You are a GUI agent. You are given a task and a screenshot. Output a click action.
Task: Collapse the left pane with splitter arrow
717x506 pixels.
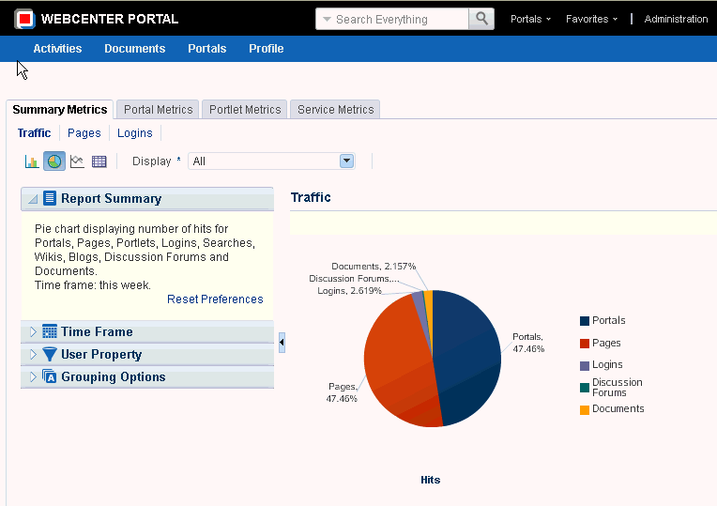click(x=282, y=343)
